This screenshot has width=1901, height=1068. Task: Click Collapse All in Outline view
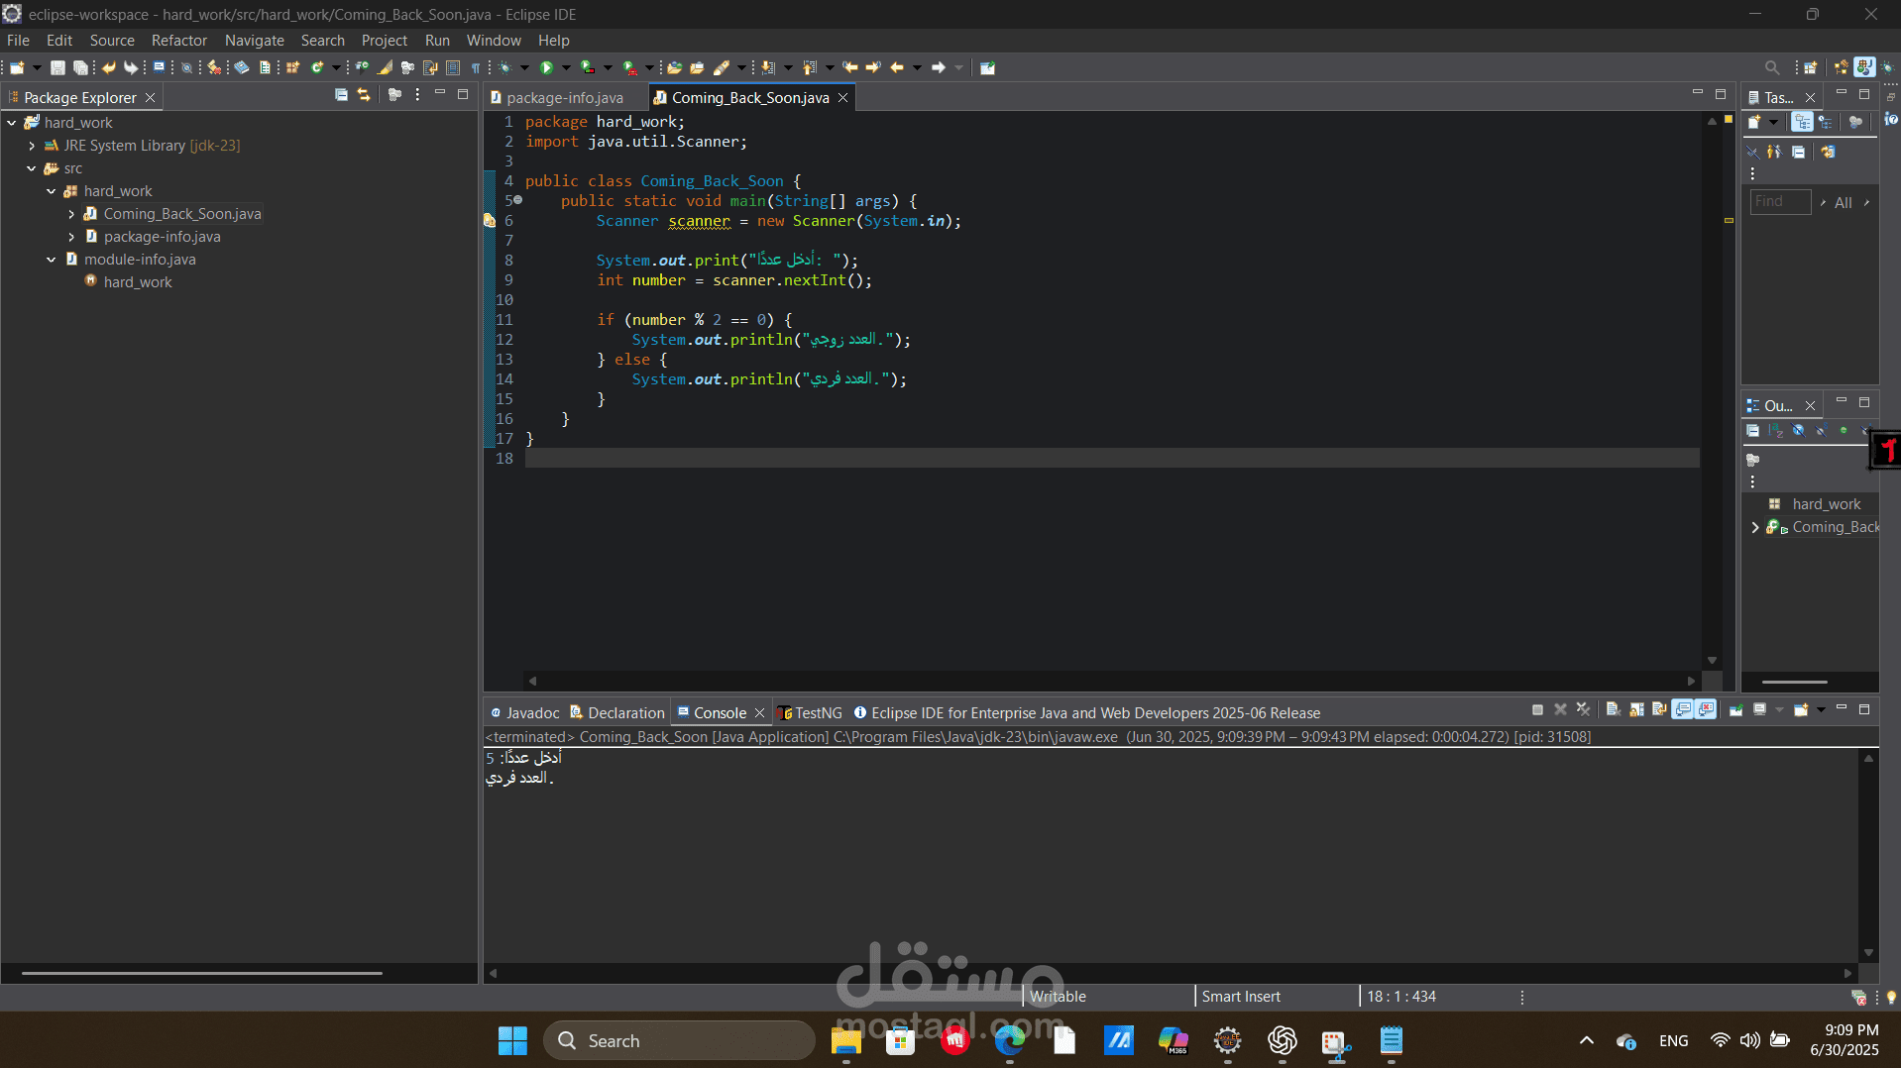click(x=1752, y=430)
